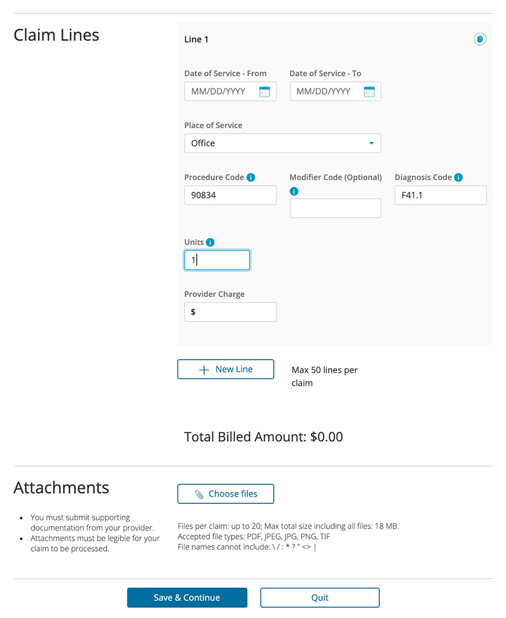Click the Units input field

coord(217,260)
